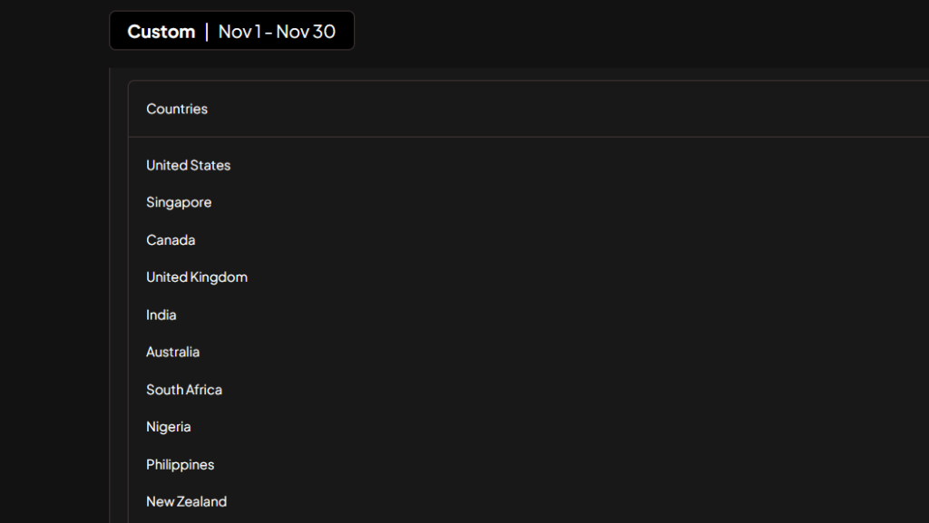
Task: Choose the New Zealand entry
Action: click(187, 501)
